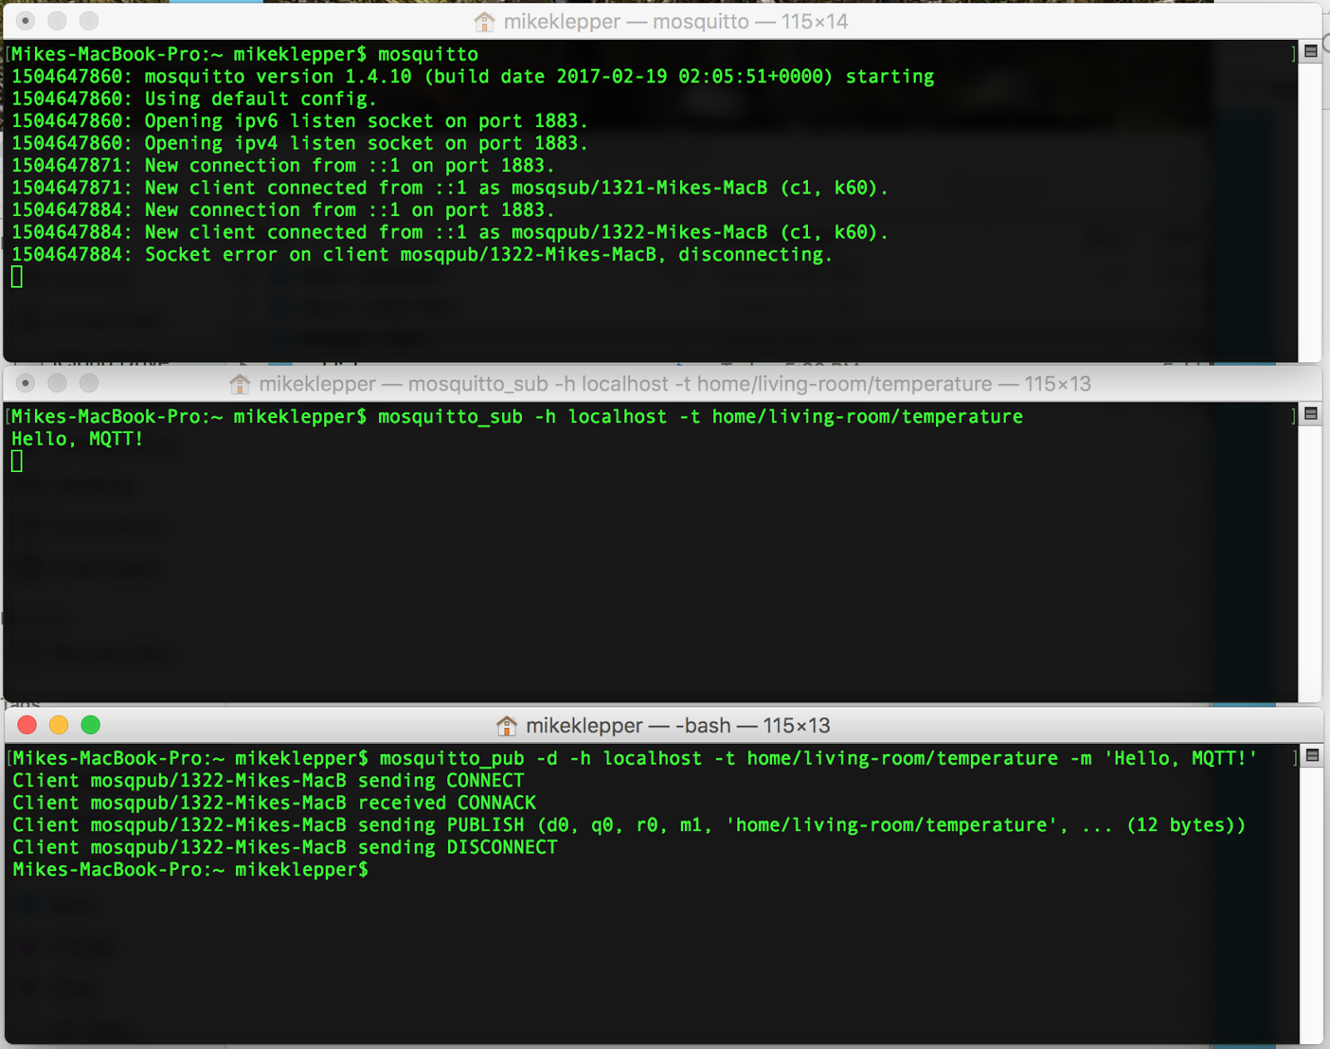
Task: Click the mosquitto_pub command line in bash window
Action: 819,758
